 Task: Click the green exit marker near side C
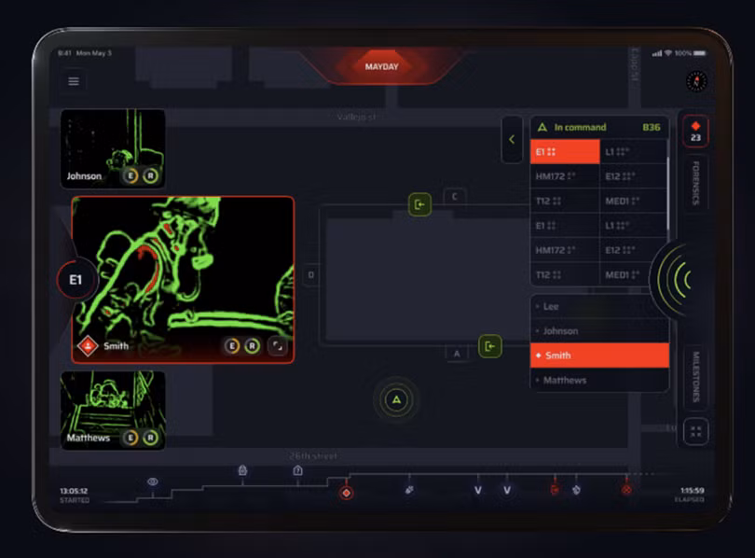[x=419, y=203]
